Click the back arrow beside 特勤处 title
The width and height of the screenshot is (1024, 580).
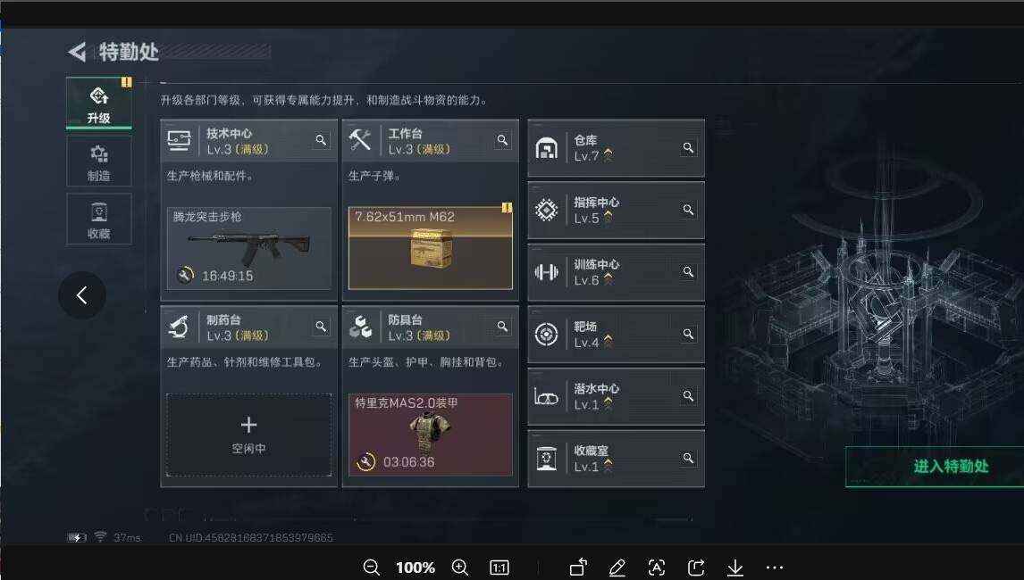click(x=77, y=52)
